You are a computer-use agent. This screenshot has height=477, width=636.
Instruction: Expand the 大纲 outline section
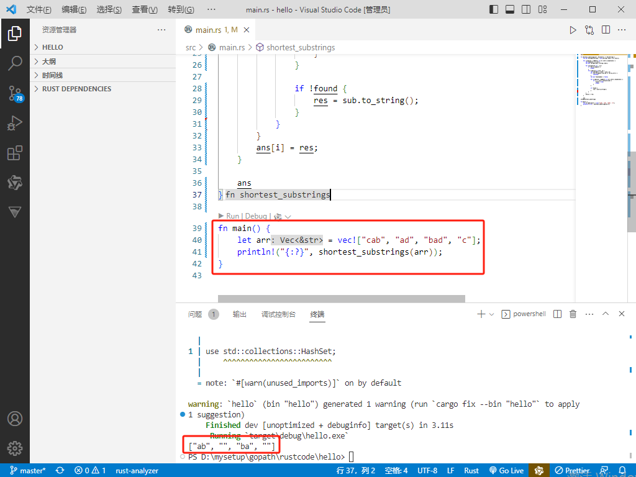tap(103, 61)
